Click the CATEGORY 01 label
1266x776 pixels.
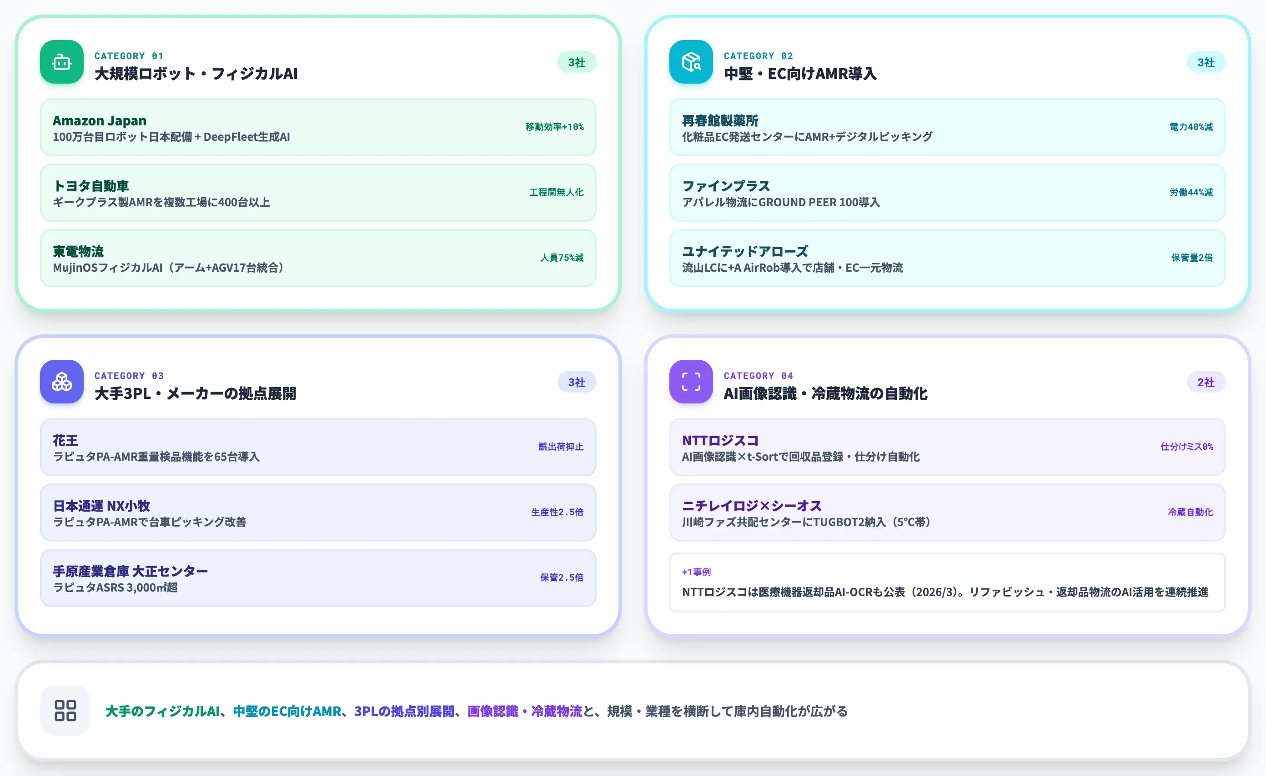(x=129, y=56)
